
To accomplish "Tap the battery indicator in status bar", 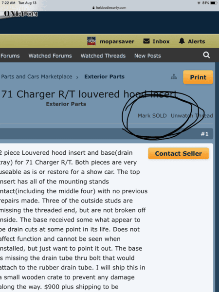I will click(x=214, y=3).
